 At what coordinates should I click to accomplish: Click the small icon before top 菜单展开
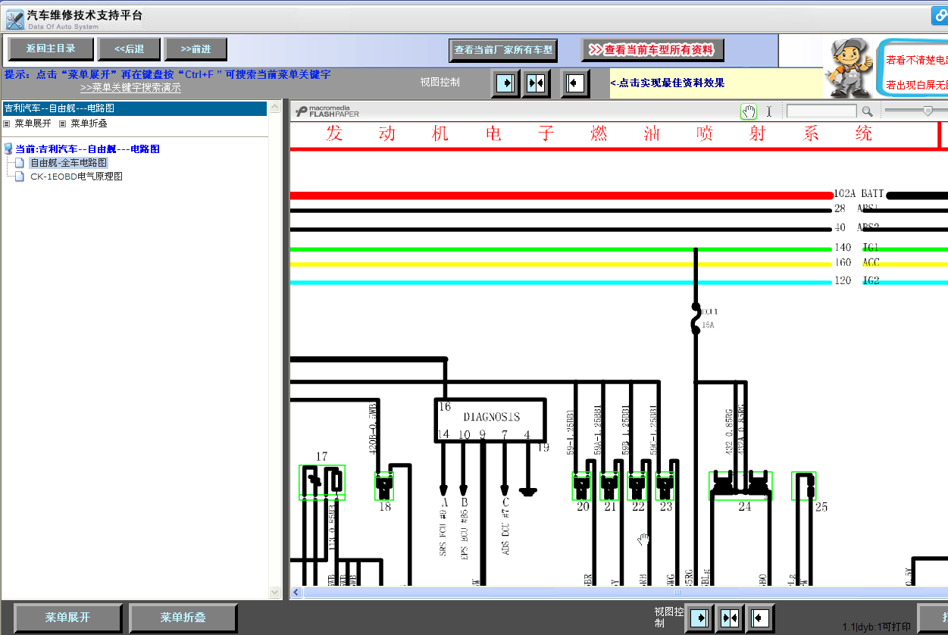coord(7,124)
